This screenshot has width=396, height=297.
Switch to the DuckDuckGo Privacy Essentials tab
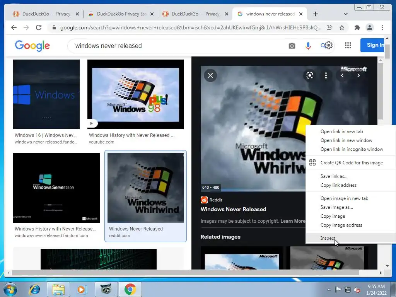click(119, 14)
